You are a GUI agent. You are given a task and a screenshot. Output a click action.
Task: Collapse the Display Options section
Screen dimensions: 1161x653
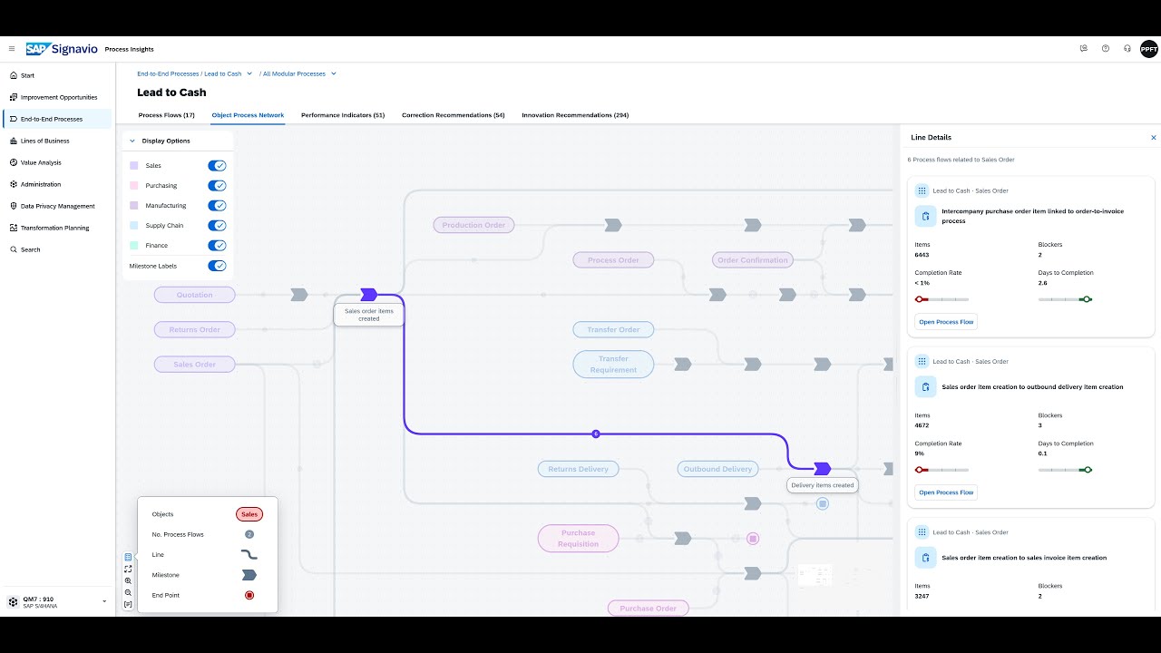pos(132,141)
